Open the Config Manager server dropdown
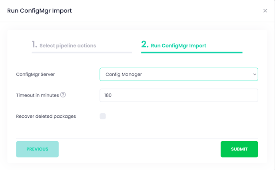This screenshot has height=170, width=275. click(x=179, y=74)
